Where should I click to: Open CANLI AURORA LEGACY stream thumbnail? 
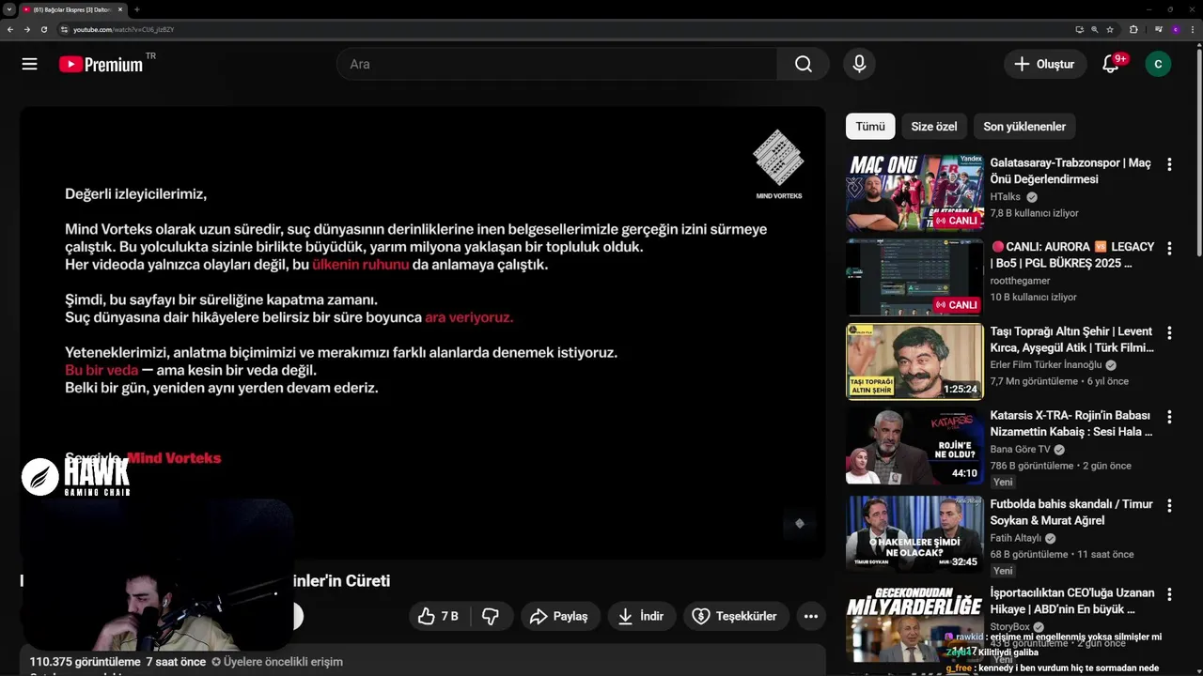pos(914,277)
